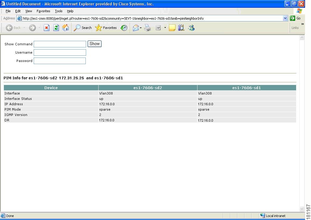The width and height of the screenshot is (311, 220).
Task: Open the Mail icon dropdown arrow
Action: pyautogui.click(x=140, y=27)
